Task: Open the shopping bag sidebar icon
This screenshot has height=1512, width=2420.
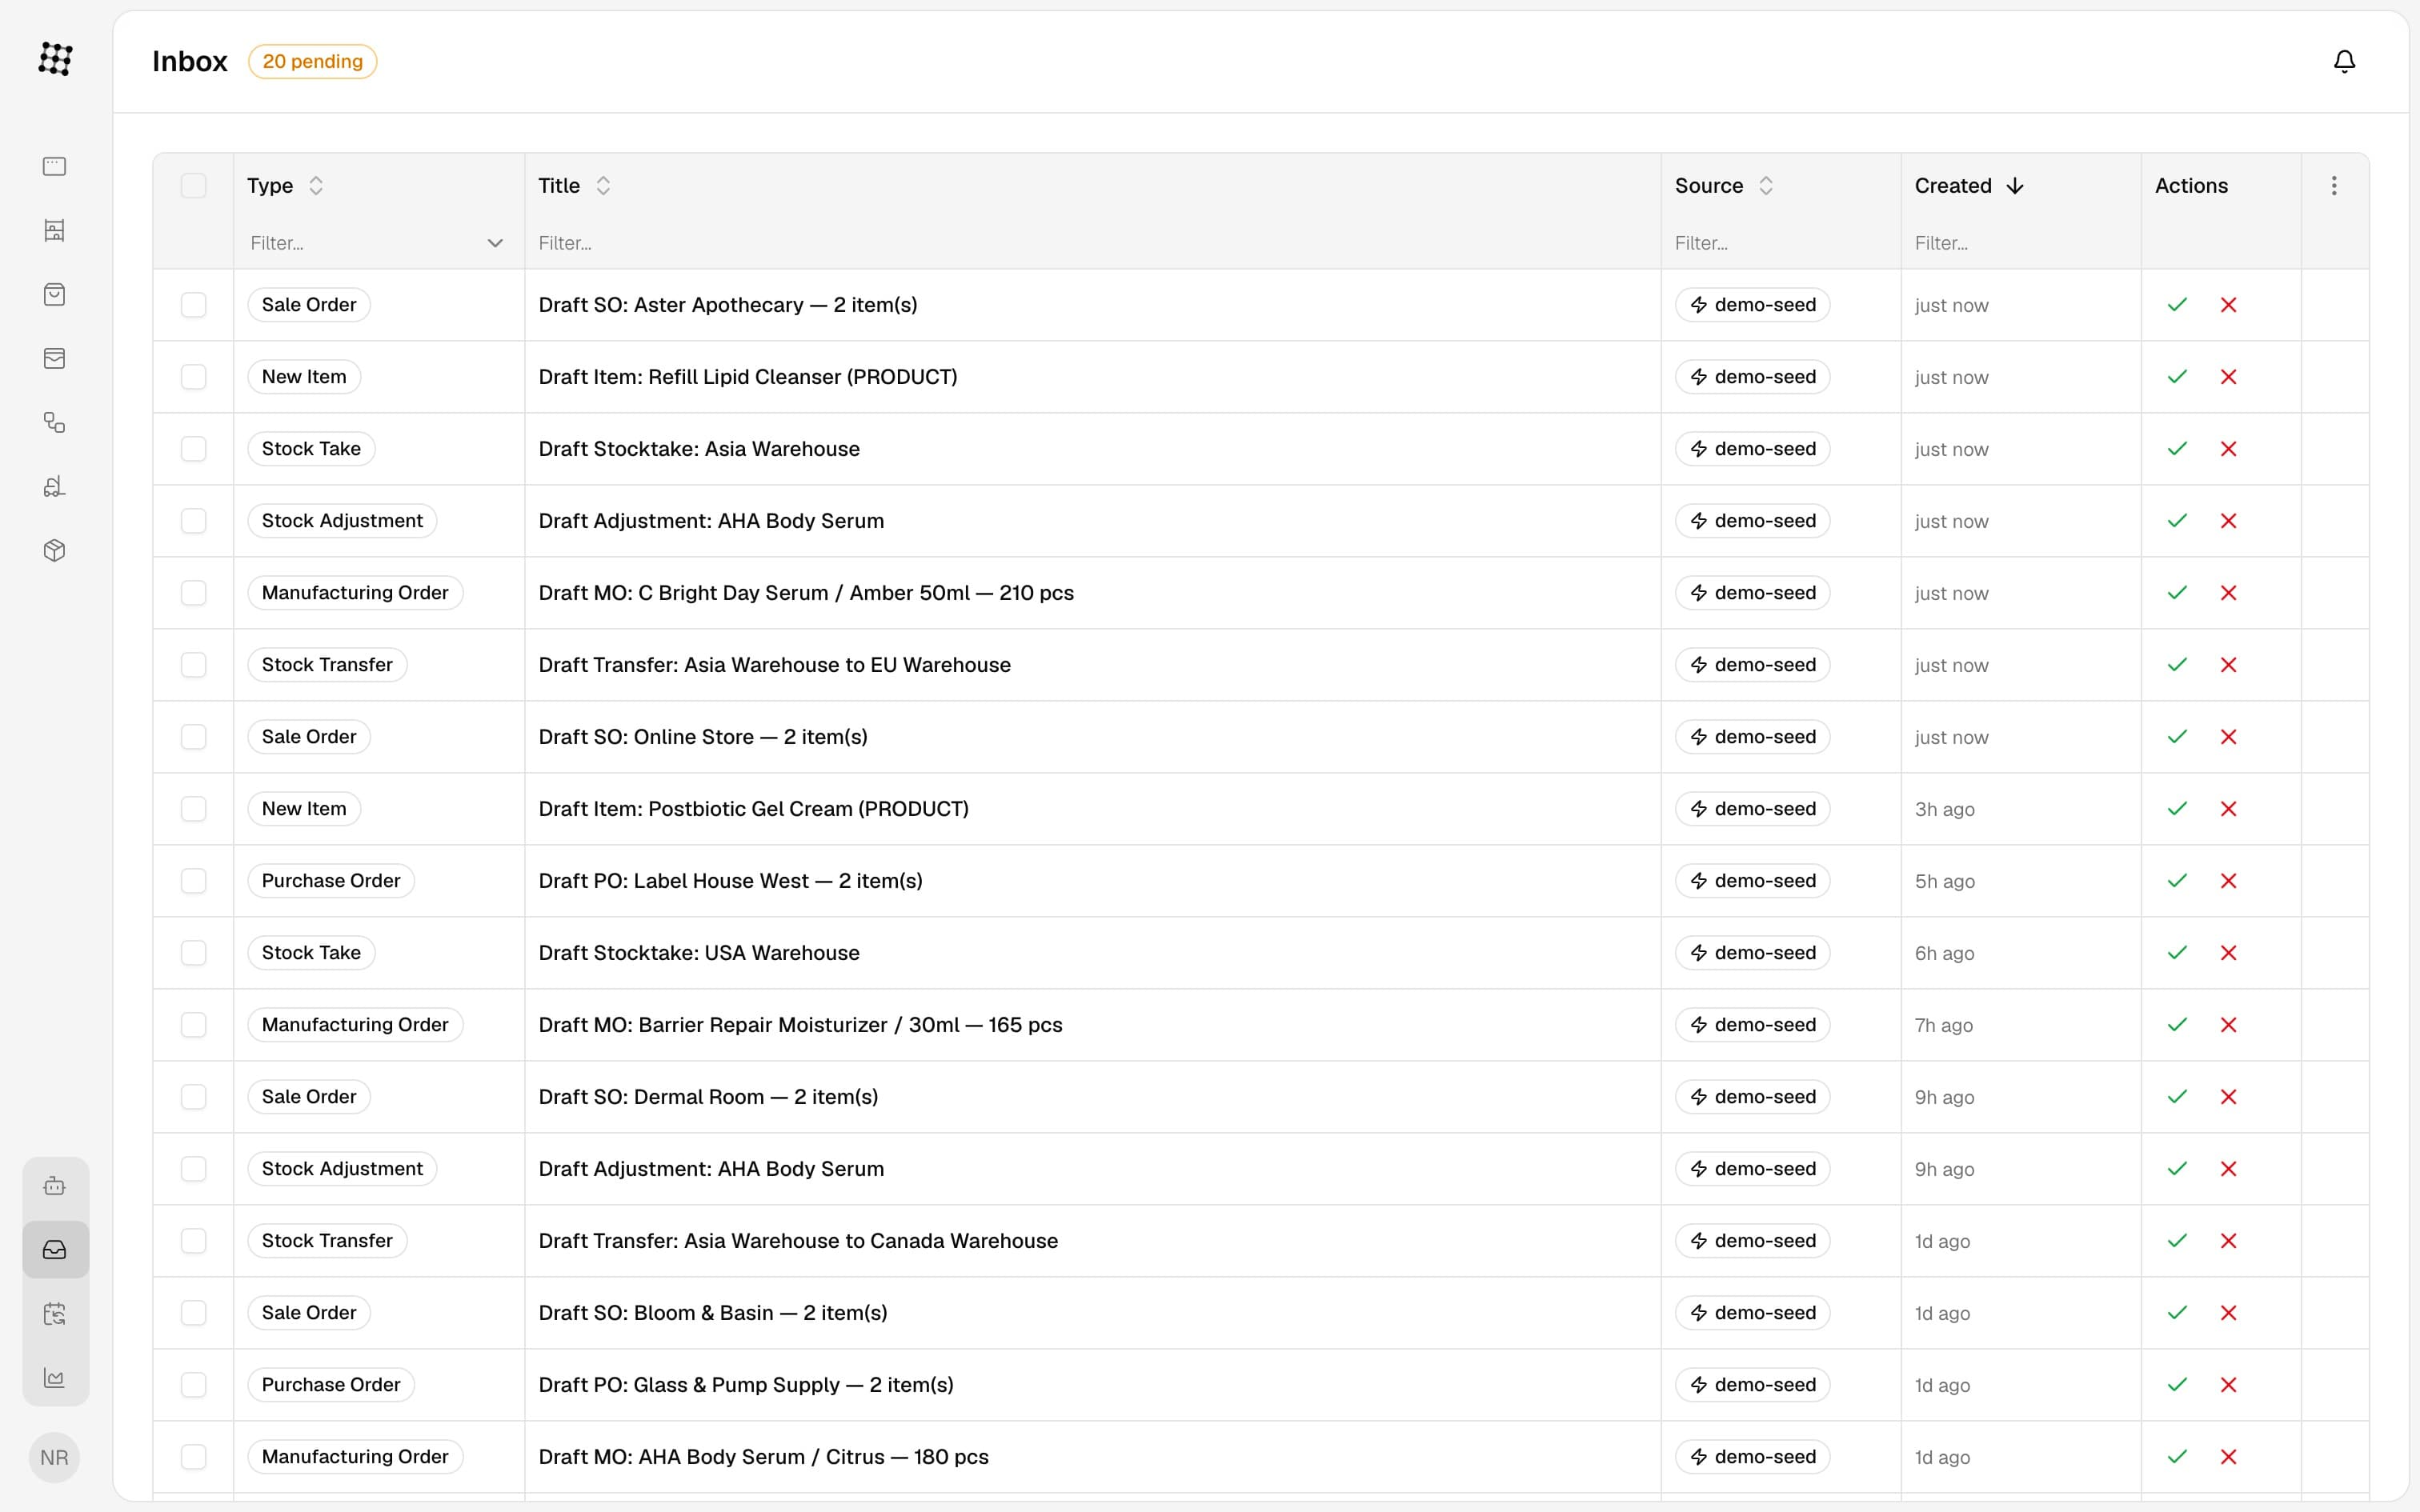Action: (x=55, y=294)
